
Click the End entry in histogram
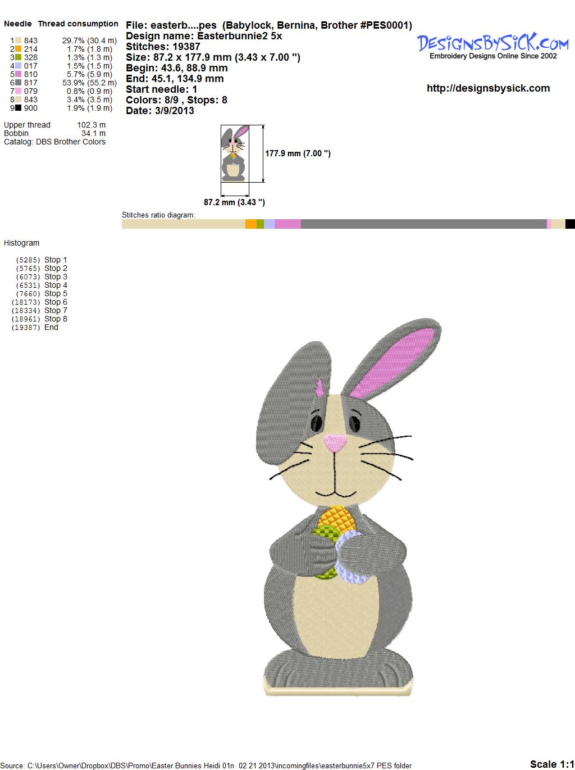click(51, 327)
